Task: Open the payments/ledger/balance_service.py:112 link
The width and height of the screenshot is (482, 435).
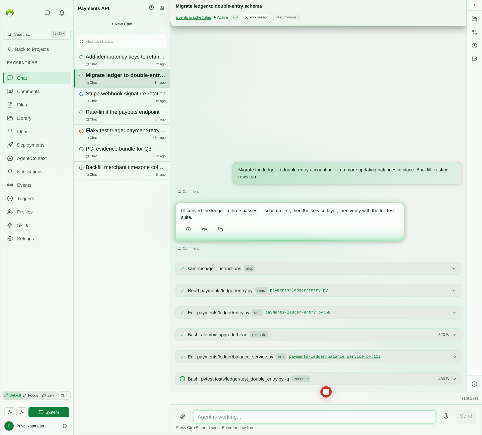Action: (335, 356)
